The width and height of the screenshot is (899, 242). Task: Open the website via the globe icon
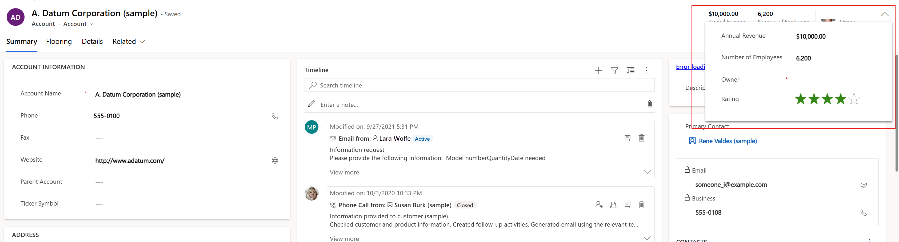click(x=275, y=161)
